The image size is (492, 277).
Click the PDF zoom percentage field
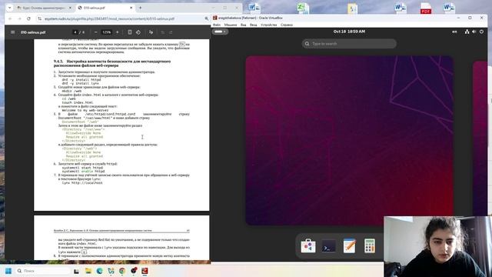tap(107, 32)
